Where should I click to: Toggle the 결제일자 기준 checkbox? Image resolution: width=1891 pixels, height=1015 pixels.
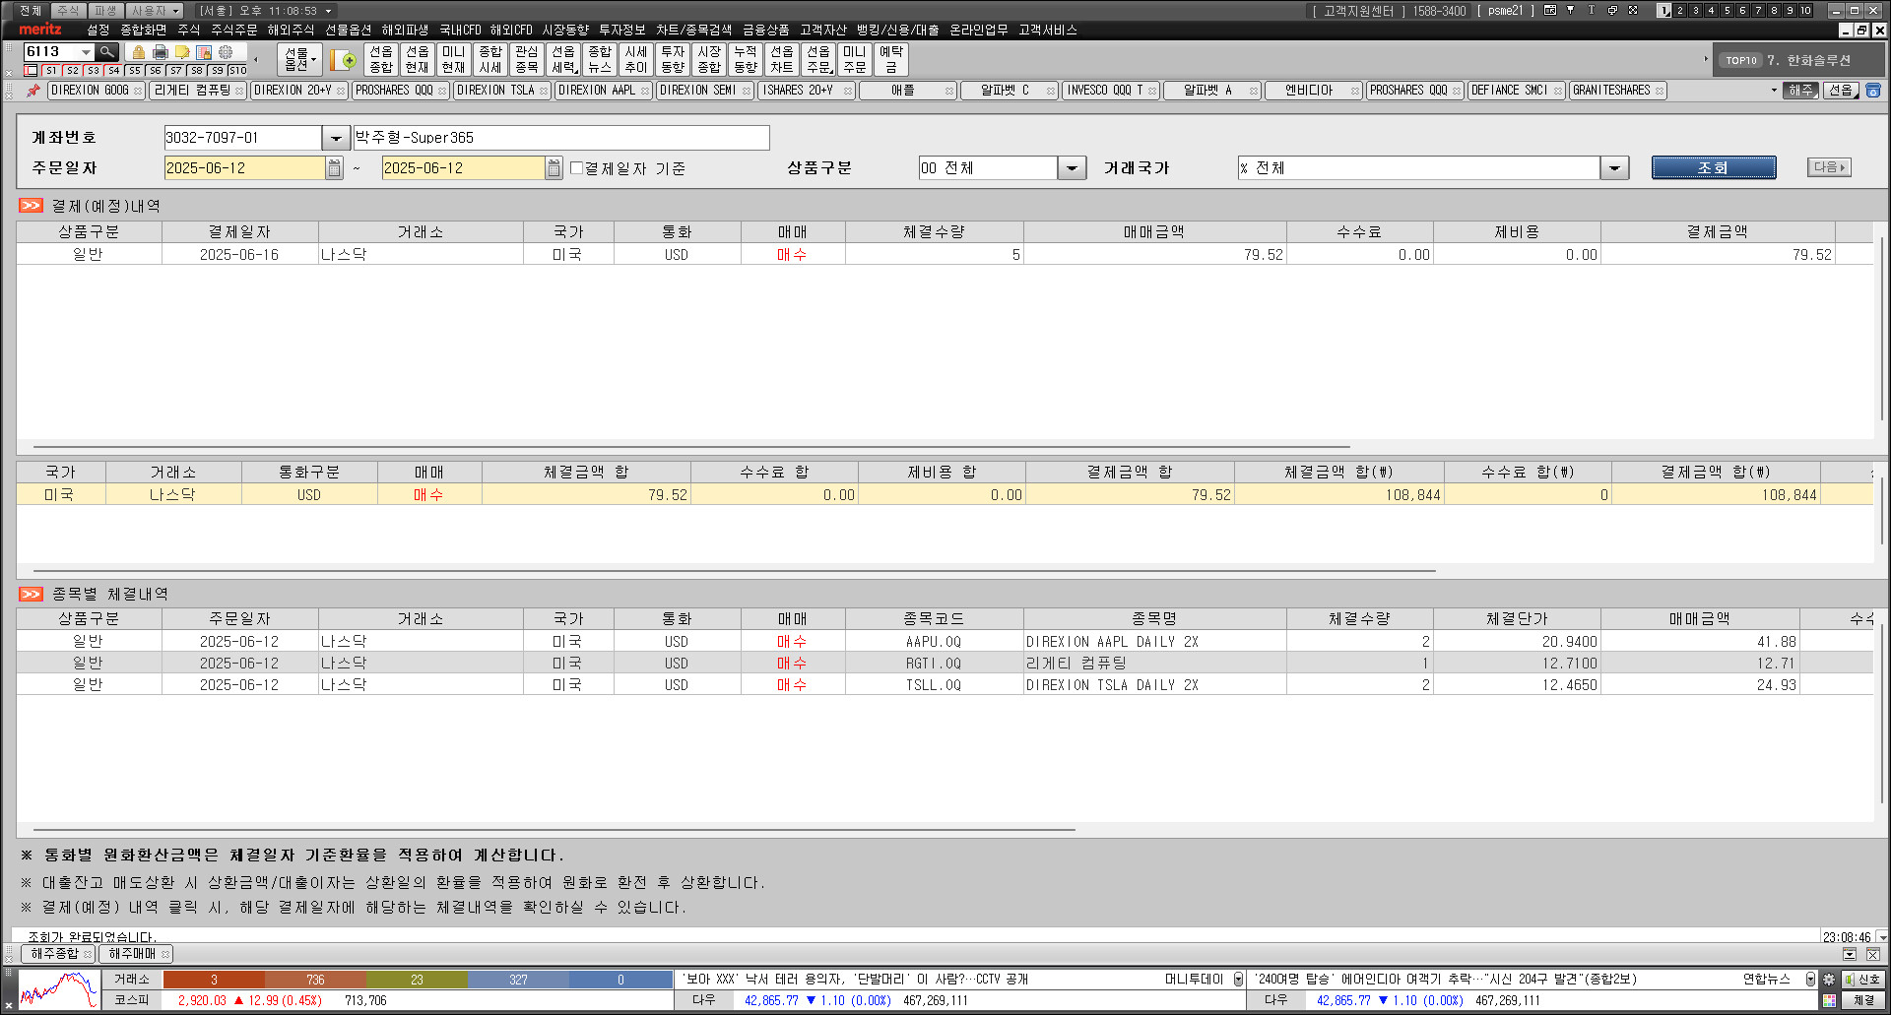(577, 168)
